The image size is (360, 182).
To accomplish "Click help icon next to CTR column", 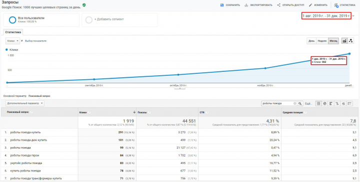I will coord(207,112).
